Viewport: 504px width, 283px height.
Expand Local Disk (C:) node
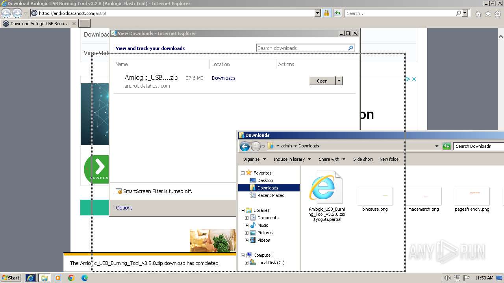tap(246, 263)
